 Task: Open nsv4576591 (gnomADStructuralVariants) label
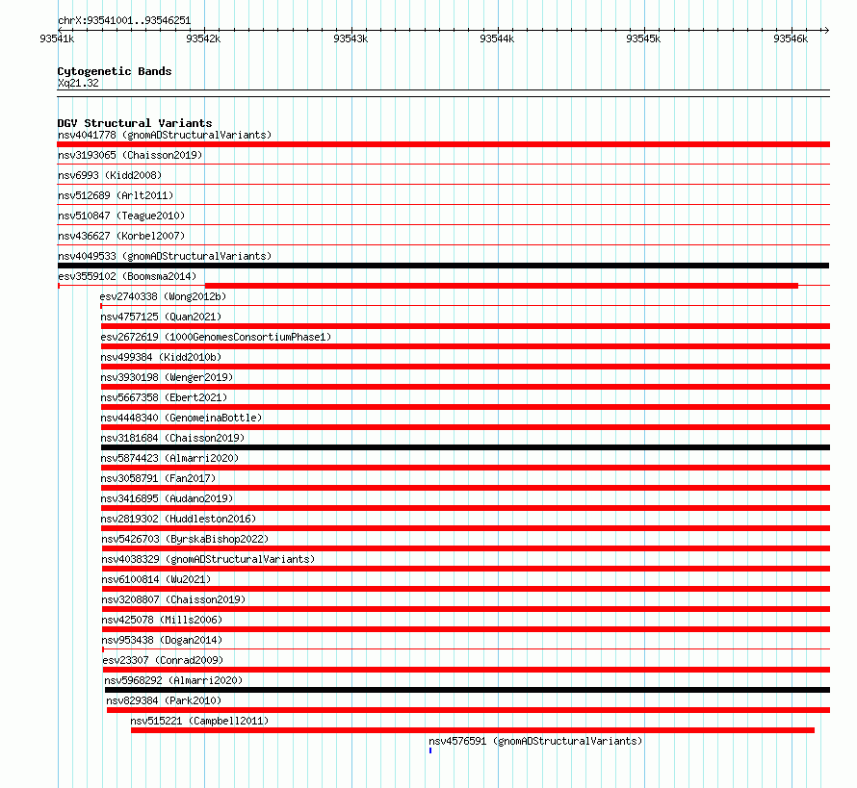(x=535, y=741)
